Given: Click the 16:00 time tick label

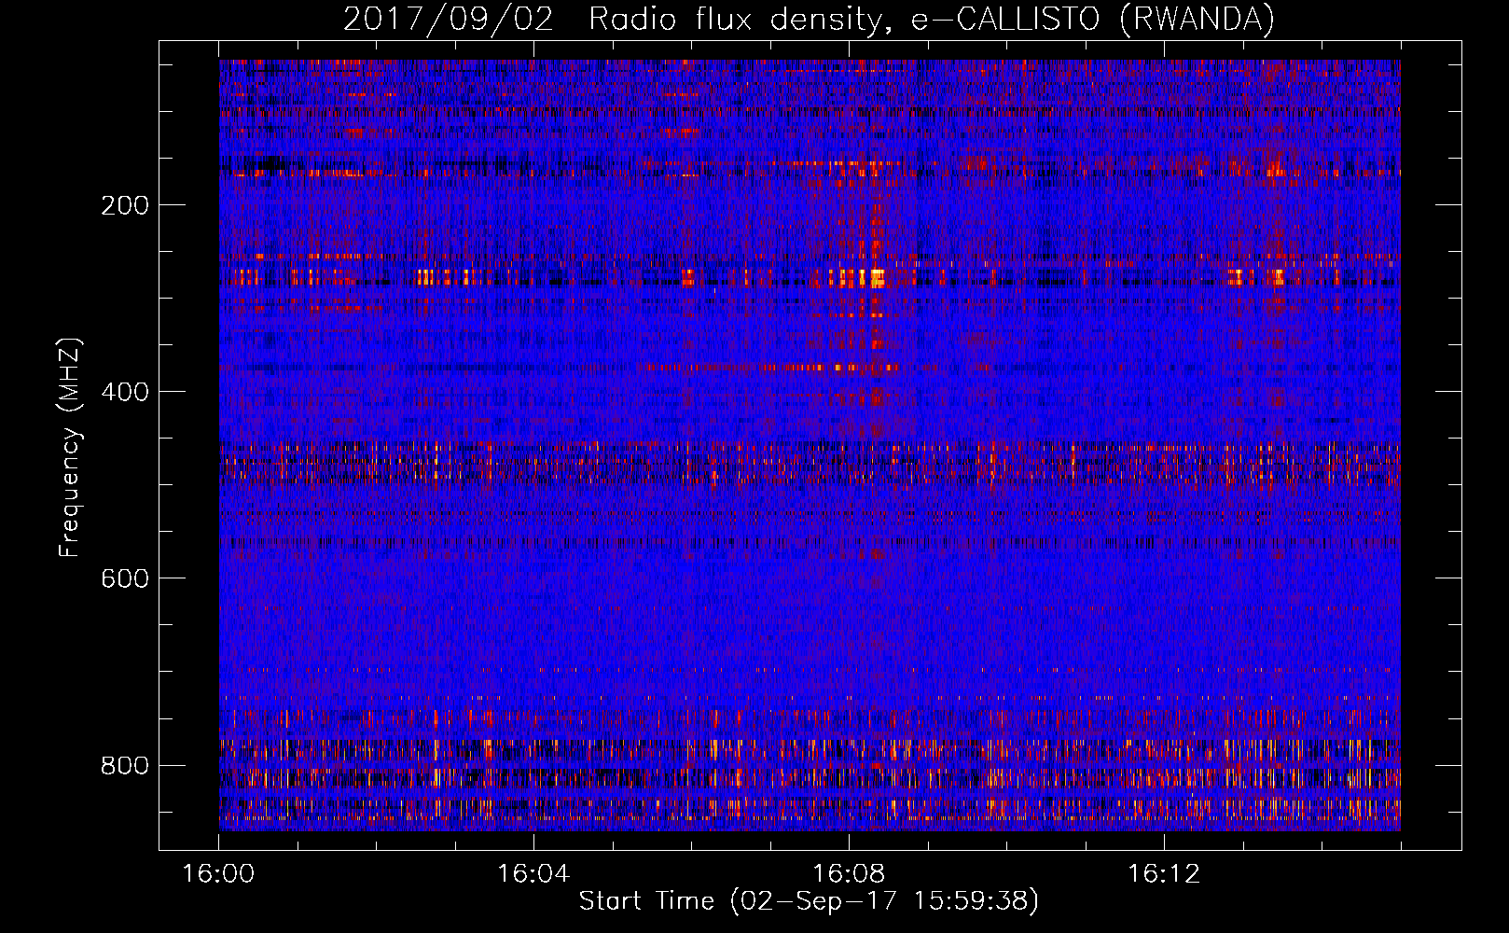Looking at the screenshot, I should 218,874.
